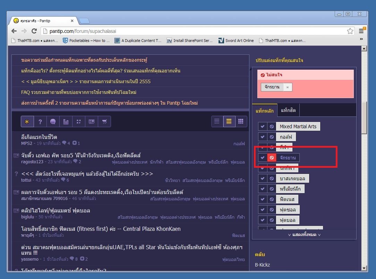Switch to แท็กหลัก tab

(265, 111)
